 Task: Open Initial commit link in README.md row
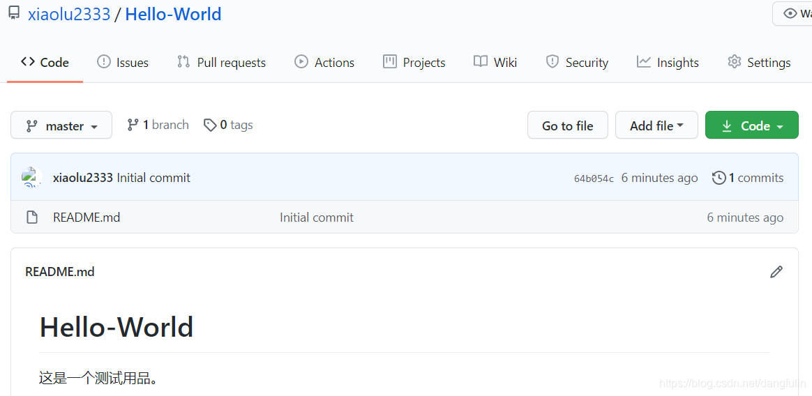click(317, 218)
